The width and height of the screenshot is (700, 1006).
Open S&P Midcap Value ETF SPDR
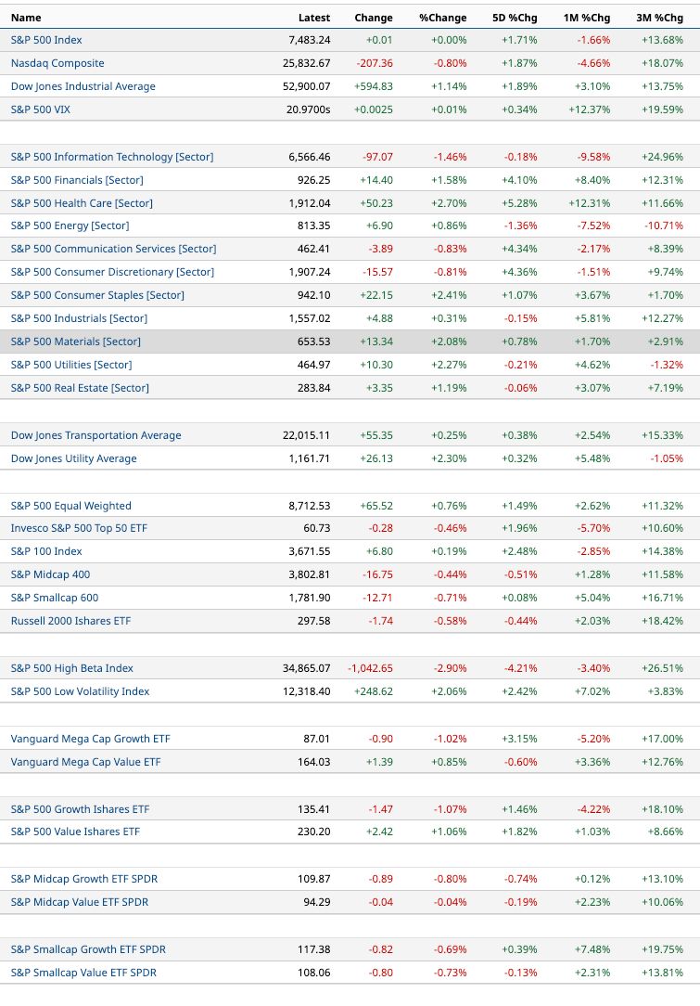click(80, 901)
